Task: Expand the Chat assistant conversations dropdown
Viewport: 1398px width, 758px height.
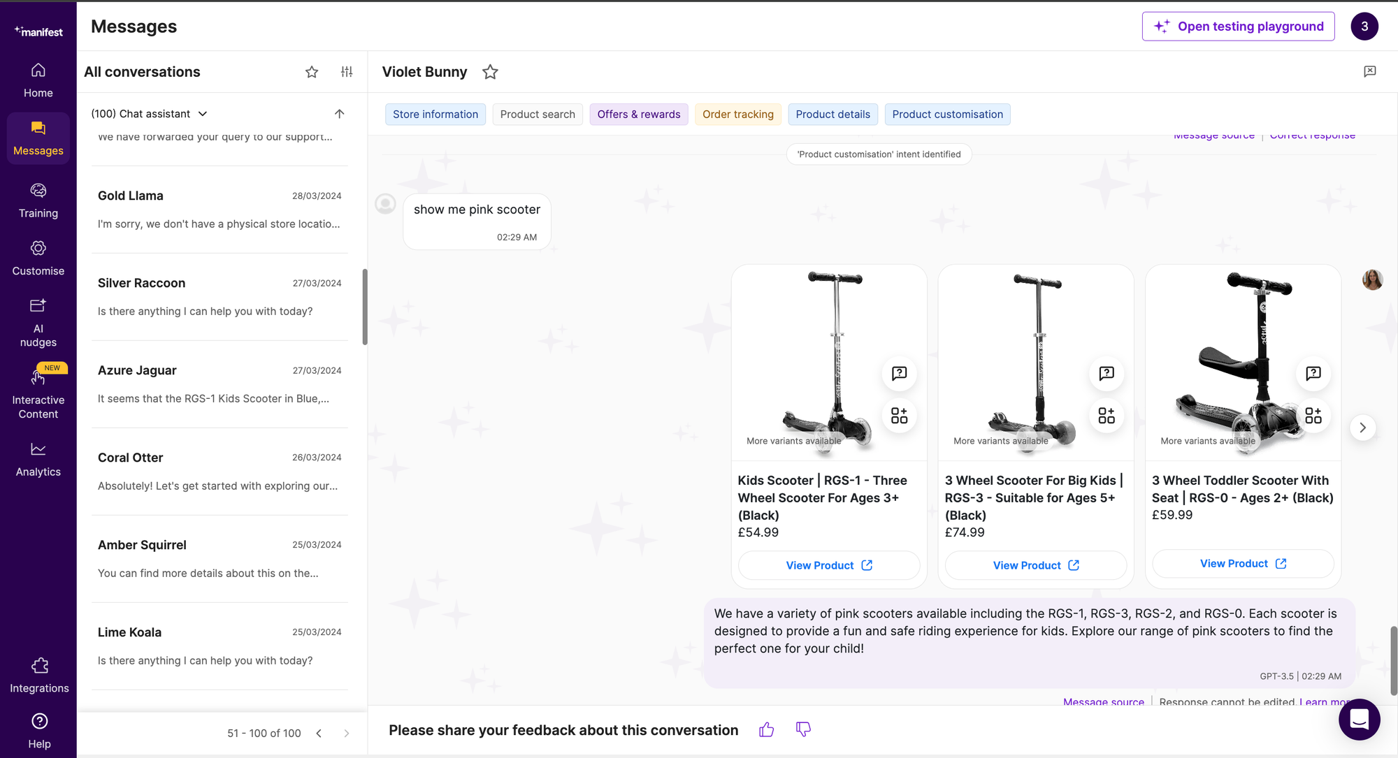Action: [x=203, y=113]
